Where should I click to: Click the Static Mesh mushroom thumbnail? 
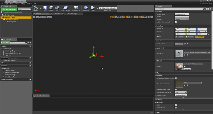(x=179, y=54)
